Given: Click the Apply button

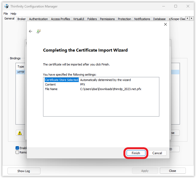Looking at the screenshot, I should click(145, 171).
